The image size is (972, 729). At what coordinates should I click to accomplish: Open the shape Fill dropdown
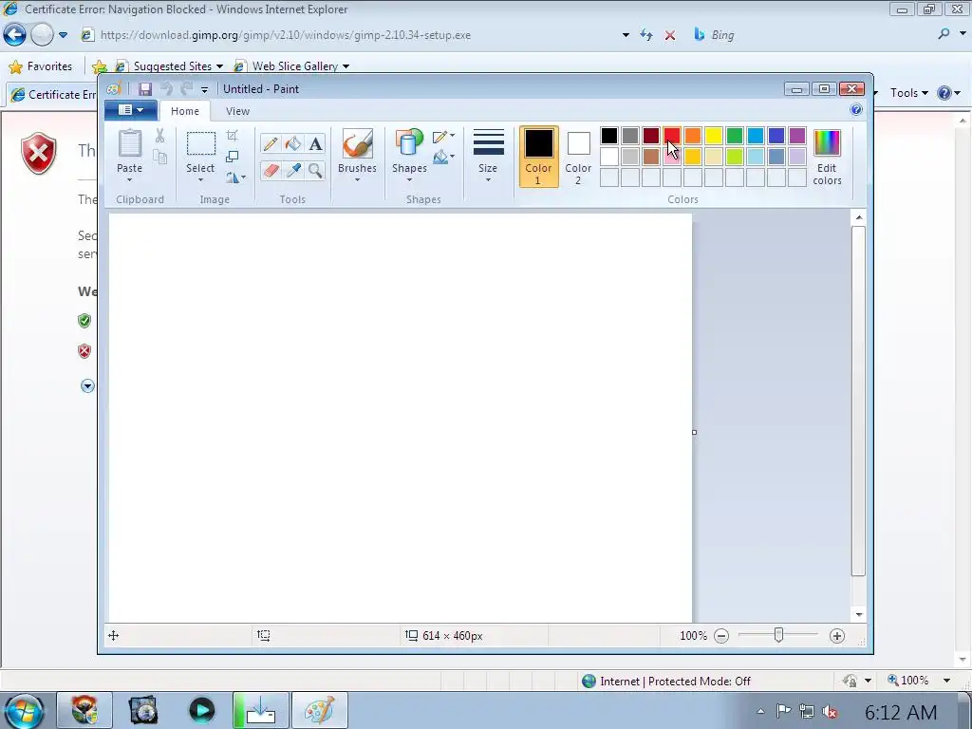[x=444, y=157]
